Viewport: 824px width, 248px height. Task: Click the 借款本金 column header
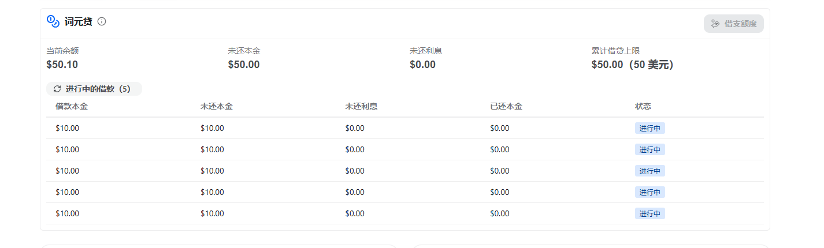coord(72,107)
